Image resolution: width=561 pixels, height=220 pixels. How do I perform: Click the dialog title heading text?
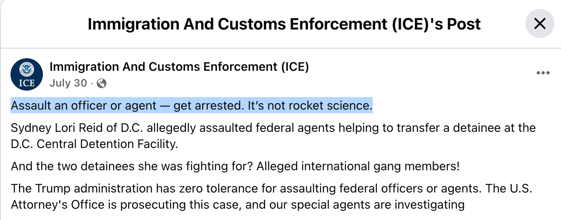coord(284,24)
